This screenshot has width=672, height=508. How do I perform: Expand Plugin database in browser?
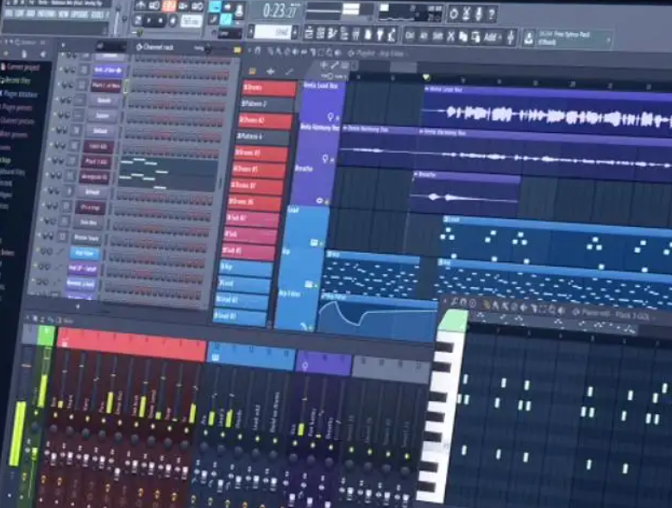19,94
